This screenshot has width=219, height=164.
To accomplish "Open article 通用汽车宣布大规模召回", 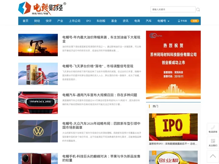I will [99, 95].
